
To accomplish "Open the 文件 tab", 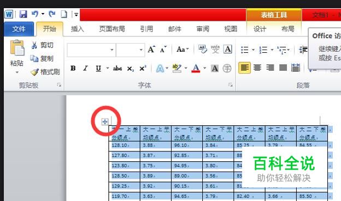I will pyautogui.click(x=19, y=29).
